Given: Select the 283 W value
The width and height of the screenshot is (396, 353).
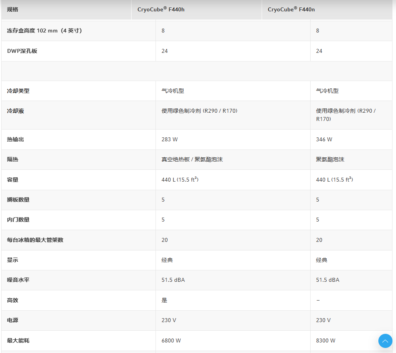Looking at the screenshot, I should [x=170, y=139].
